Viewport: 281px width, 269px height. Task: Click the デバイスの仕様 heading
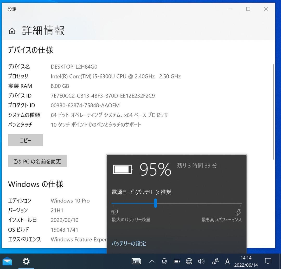point(30,50)
